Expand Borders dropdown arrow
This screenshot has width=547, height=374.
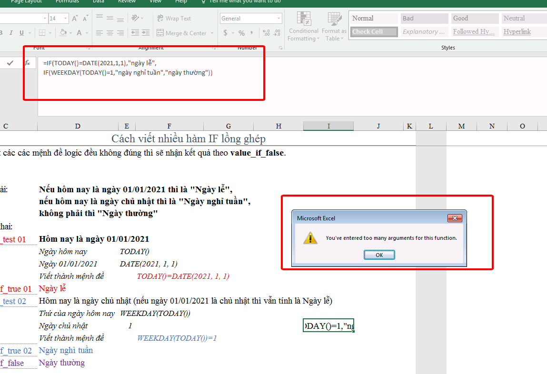50,33
